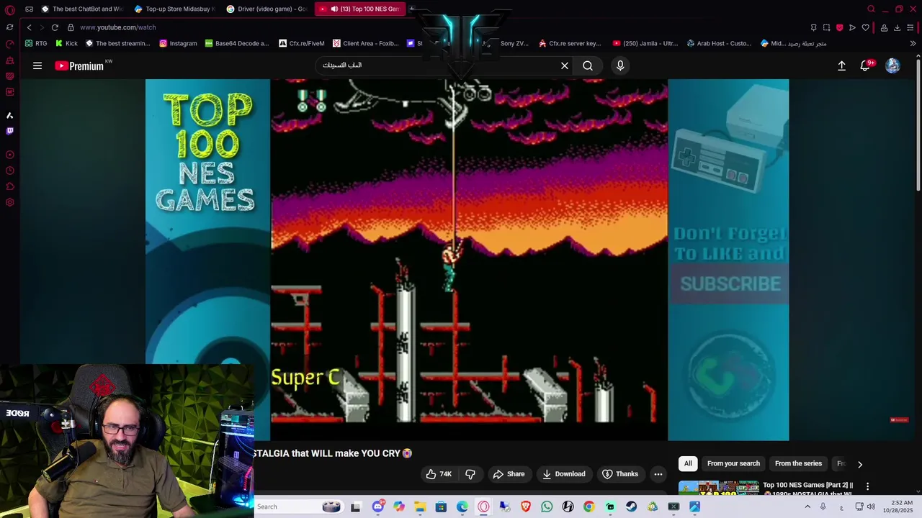This screenshot has height=518, width=922.
Task: Clear the YouTube search box text
Action: point(565,65)
